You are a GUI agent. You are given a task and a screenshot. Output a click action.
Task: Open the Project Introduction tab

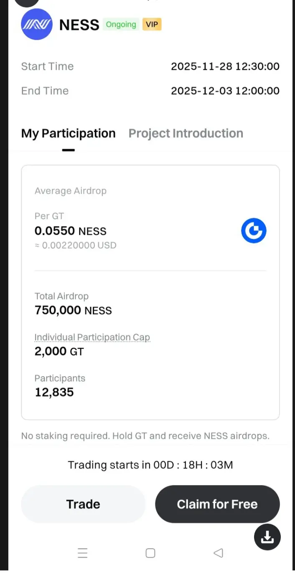(186, 134)
